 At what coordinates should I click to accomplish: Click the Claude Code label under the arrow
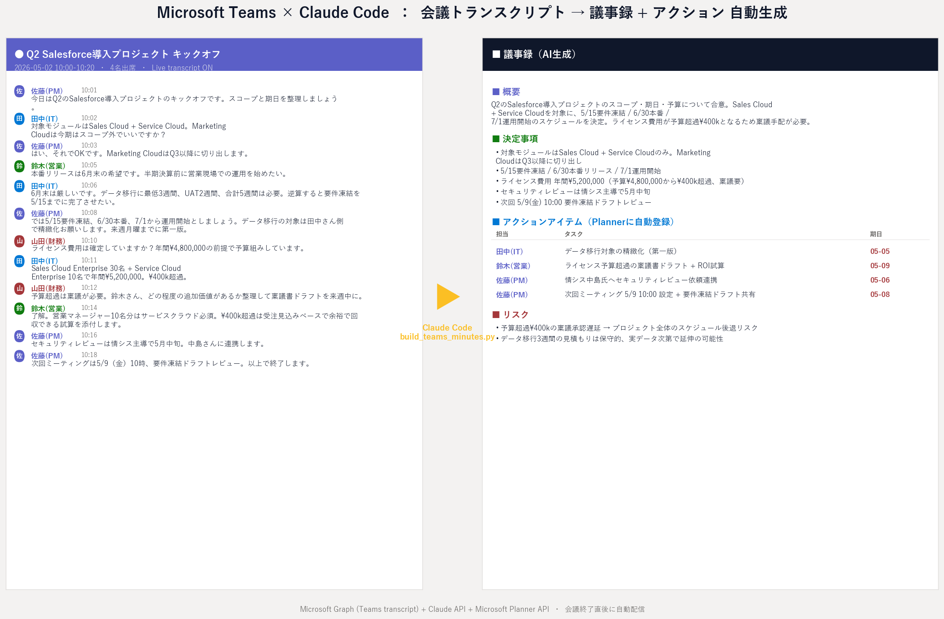[x=447, y=327]
